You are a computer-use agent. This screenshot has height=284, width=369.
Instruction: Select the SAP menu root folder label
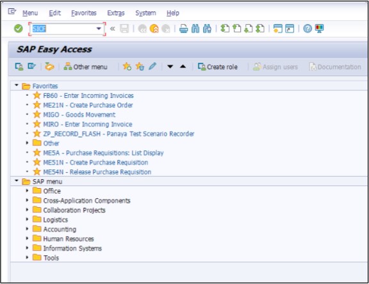[47, 182]
